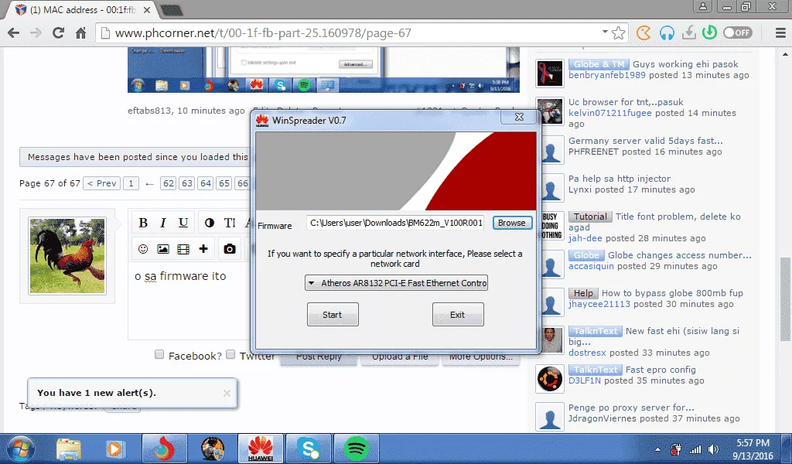Open benbryanfeb1989 user profile link

coord(606,75)
